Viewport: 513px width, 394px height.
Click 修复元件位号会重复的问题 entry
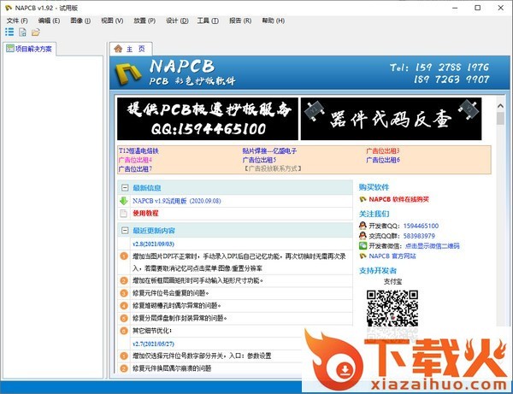coord(170,293)
